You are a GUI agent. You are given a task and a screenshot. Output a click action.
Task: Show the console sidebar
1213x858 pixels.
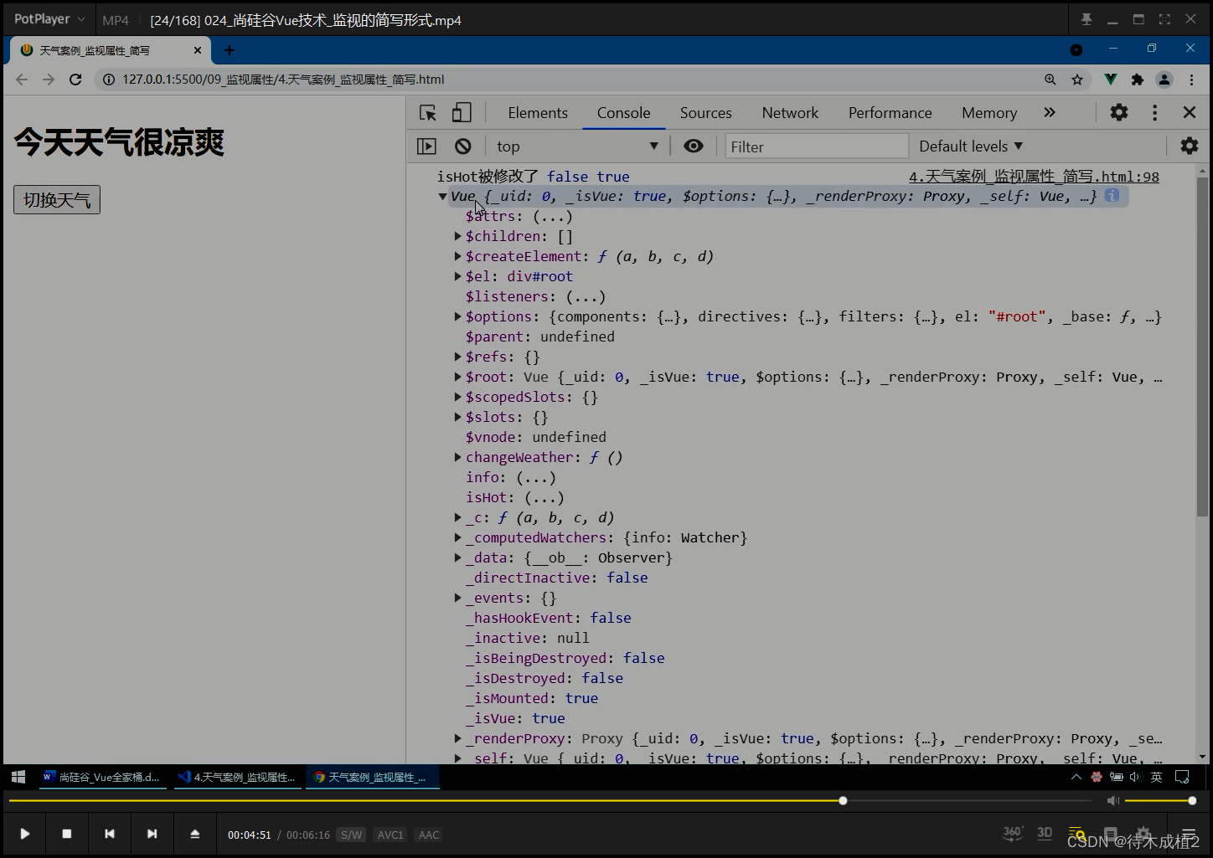(427, 146)
